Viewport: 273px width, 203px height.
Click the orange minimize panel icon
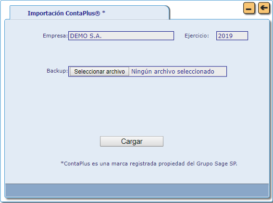tap(249, 8)
